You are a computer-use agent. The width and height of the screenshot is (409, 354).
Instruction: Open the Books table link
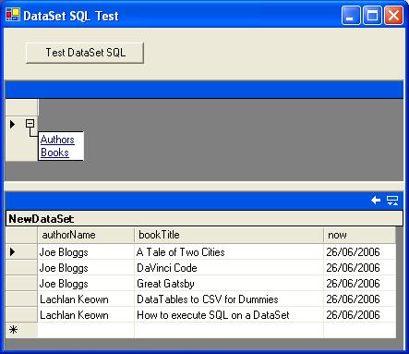click(x=54, y=153)
